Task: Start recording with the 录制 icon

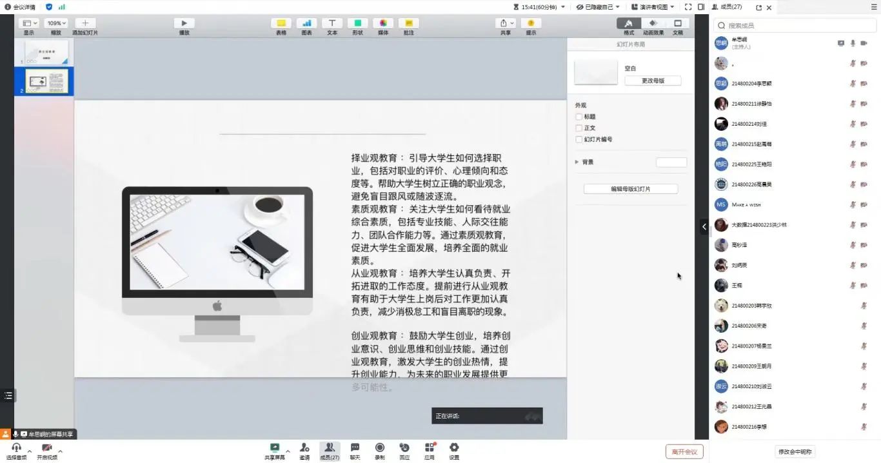Action: [x=380, y=448]
